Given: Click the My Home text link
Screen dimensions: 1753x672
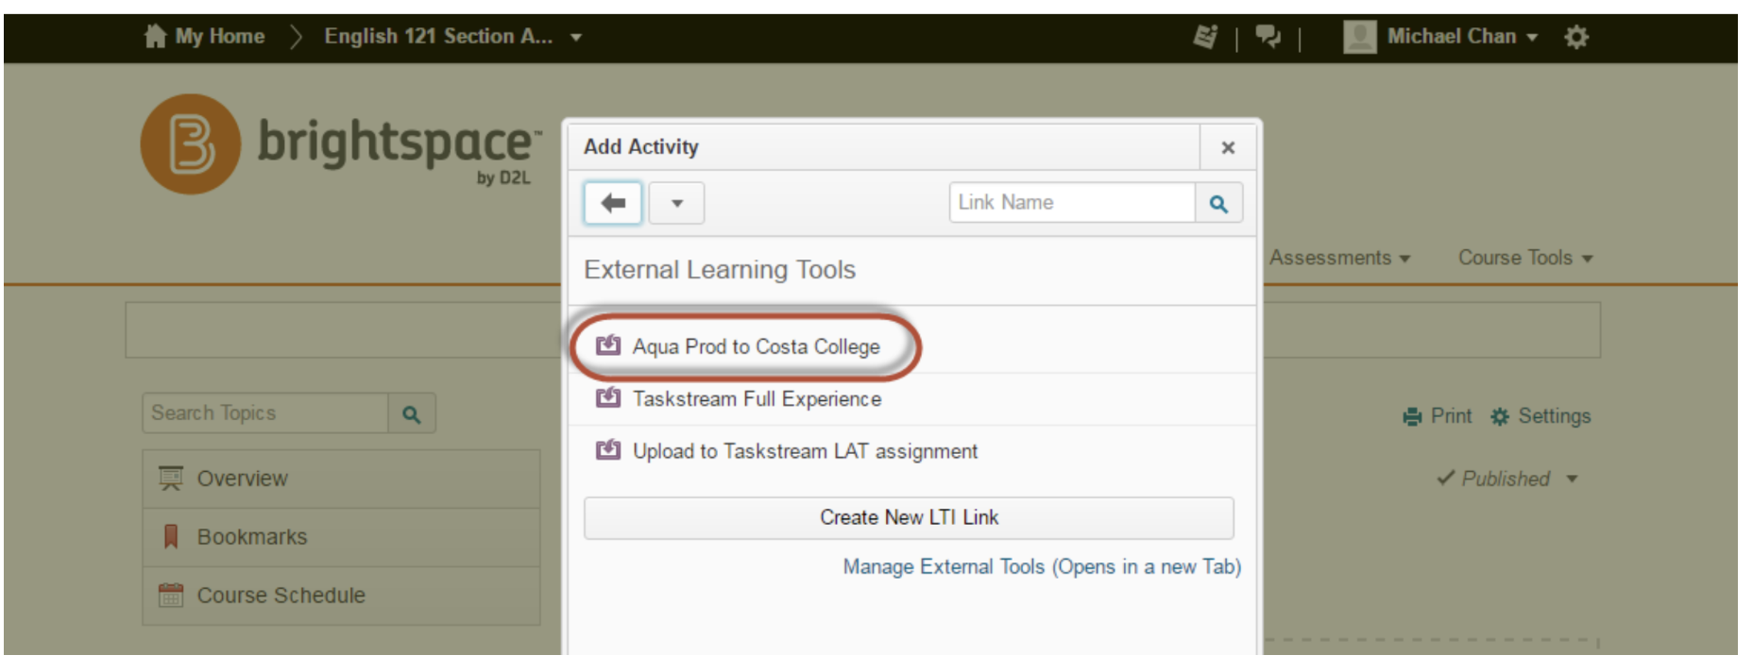Looking at the screenshot, I should click(x=219, y=36).
